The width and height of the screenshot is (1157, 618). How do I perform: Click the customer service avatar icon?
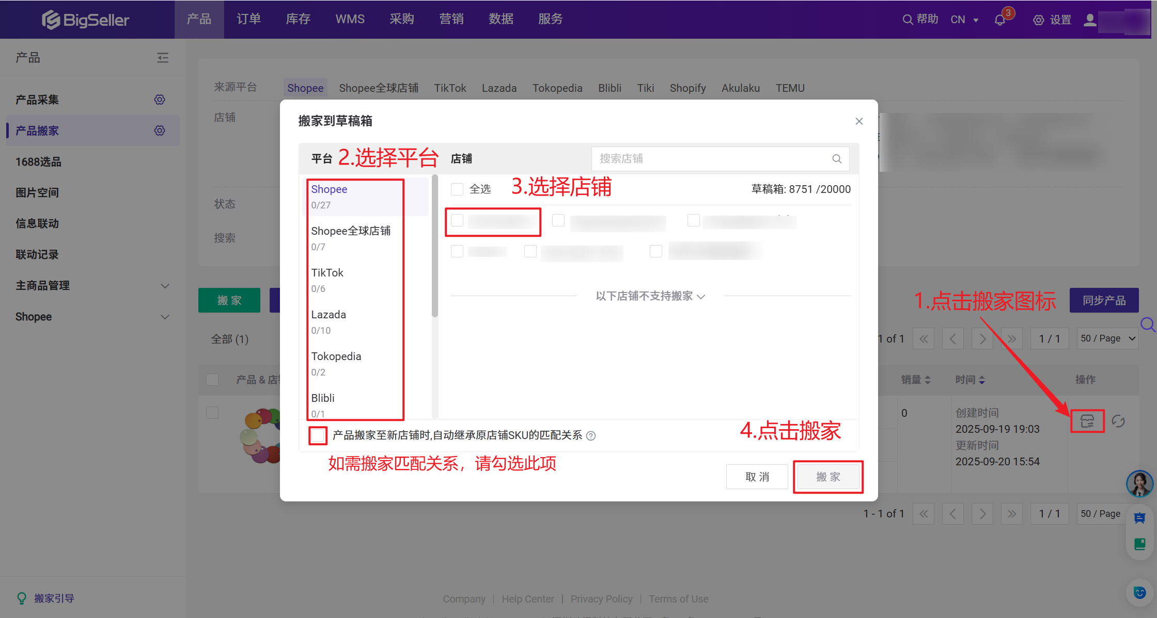1139,483
